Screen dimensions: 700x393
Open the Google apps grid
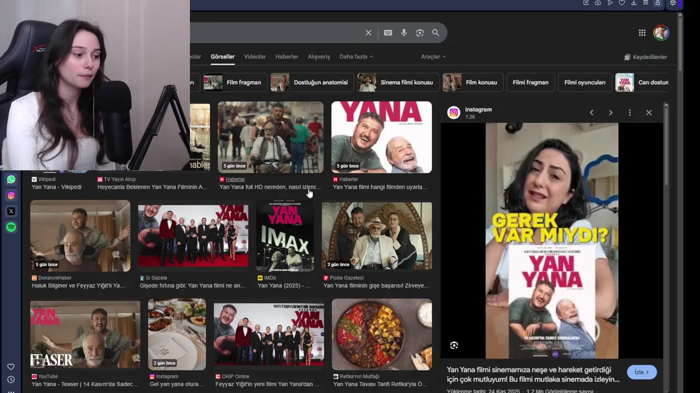(642, 33)
